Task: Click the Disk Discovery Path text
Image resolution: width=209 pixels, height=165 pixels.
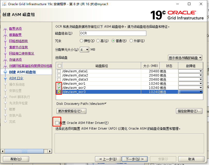Action: (x=82, y=104)
